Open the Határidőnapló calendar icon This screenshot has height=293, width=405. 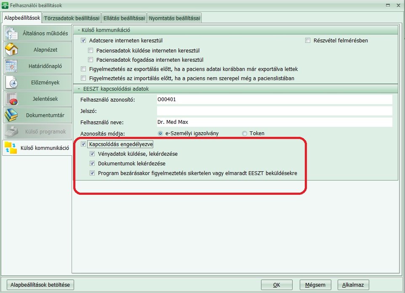click(11, 66)
